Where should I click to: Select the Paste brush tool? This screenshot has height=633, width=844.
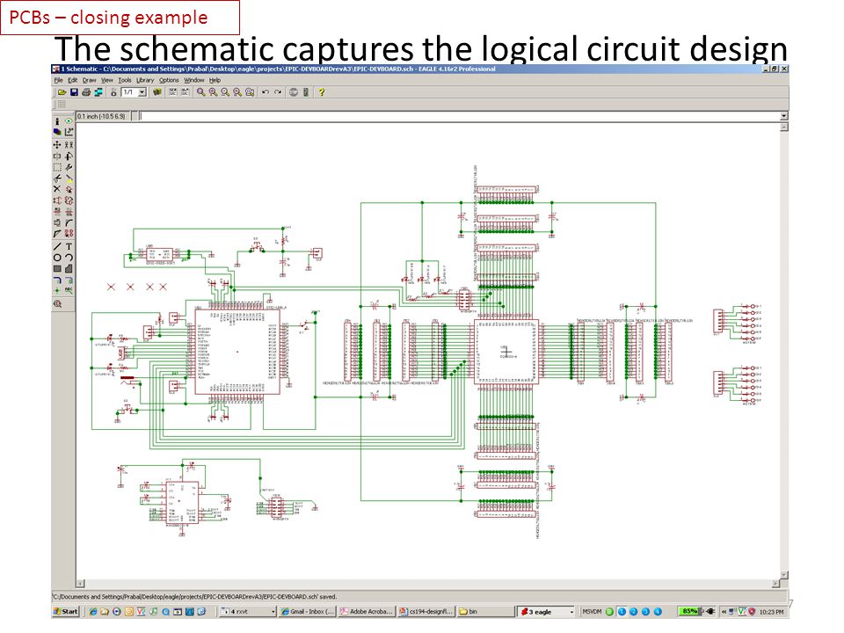[x=69, y=178]
